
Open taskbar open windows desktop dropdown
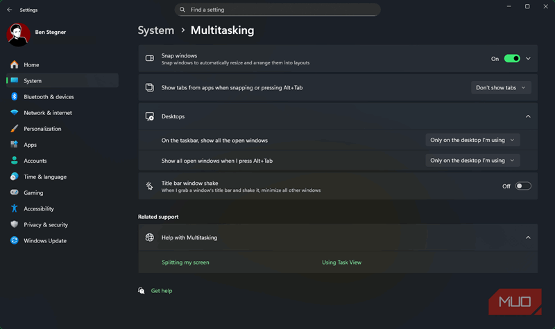click(x=472, y=140)
